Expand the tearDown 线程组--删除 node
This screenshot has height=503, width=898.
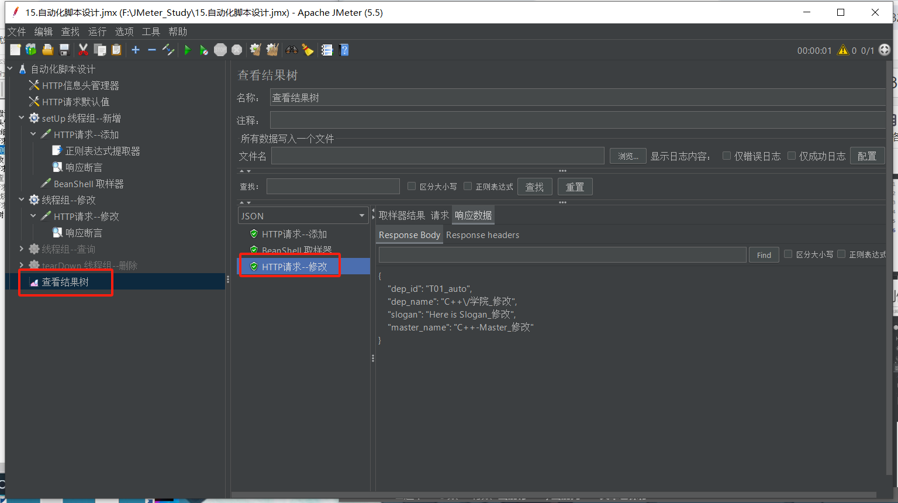click(22, 266)
